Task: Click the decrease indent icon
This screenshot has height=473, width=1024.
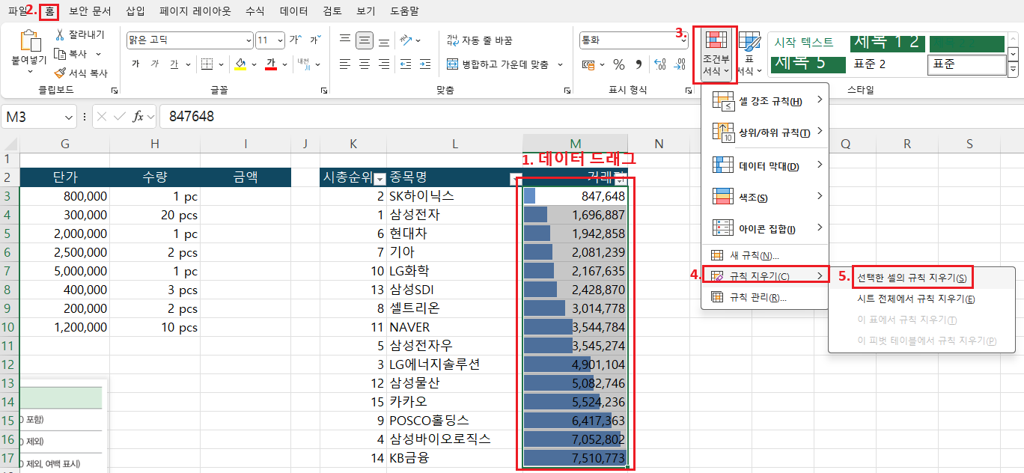Action: (x=406, y=64)
